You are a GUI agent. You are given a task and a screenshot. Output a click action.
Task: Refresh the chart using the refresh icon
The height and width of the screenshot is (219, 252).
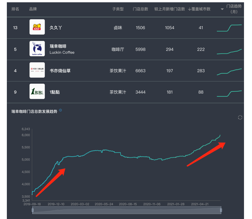[x=240, y=118]
